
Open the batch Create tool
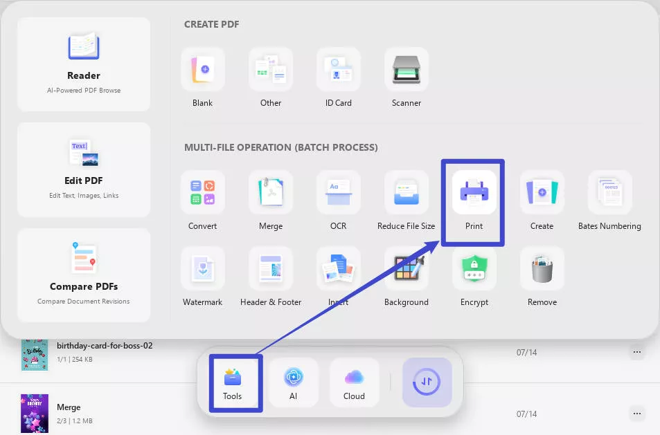pos(542,192)
